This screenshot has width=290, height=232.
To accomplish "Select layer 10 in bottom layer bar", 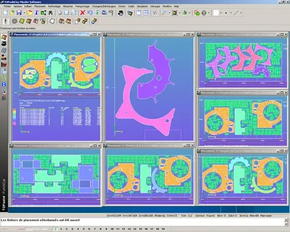I will click(x=112, y=229).
